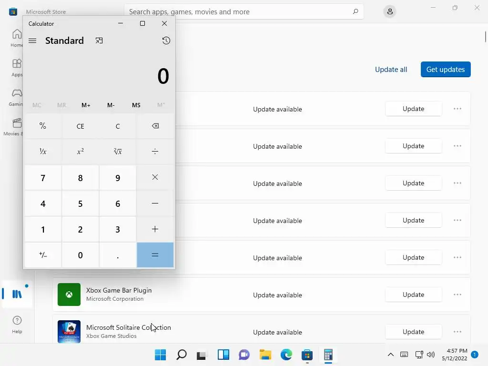Image resolution: width=488 pixels, height=366 pixels.
Task: Click the Microsoft Store search field
Action: coord(244,12)
